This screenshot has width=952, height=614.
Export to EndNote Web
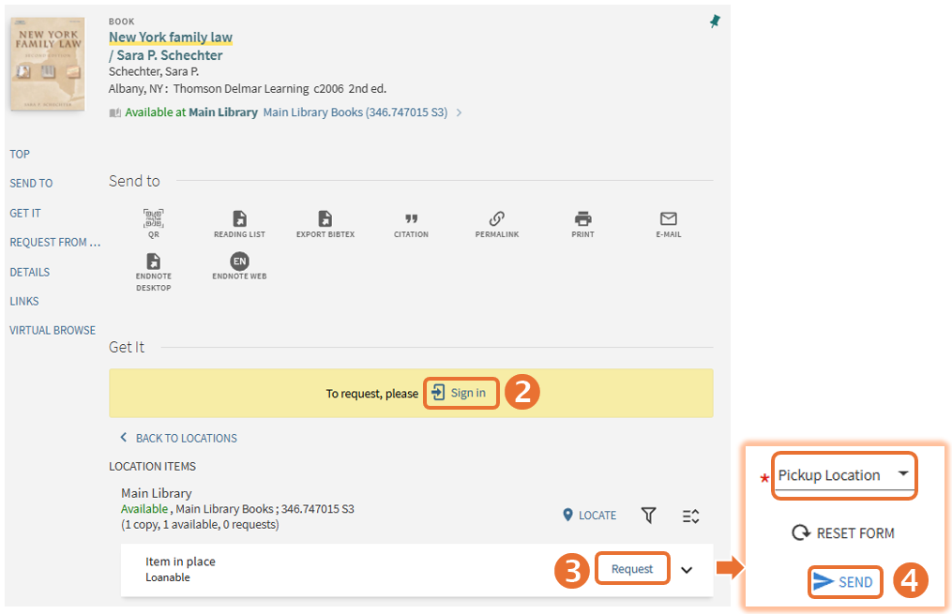239,262
